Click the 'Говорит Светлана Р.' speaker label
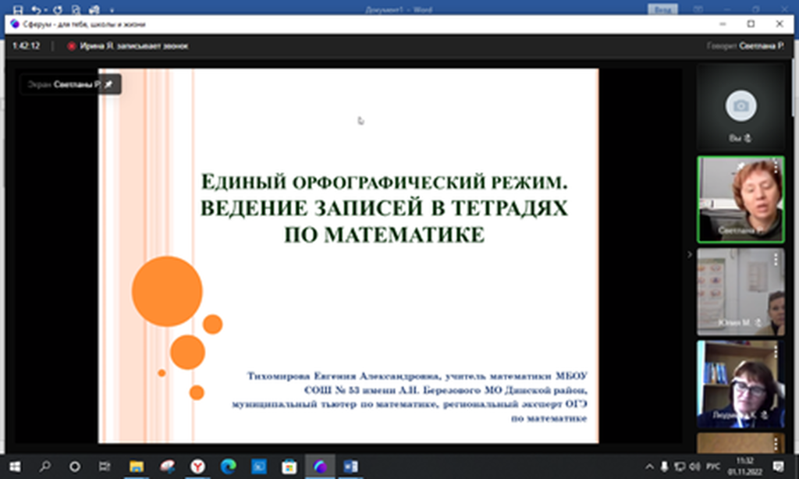 point(745,46)
